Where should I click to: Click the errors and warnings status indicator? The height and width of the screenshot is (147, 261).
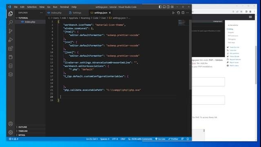pos(13,139)
